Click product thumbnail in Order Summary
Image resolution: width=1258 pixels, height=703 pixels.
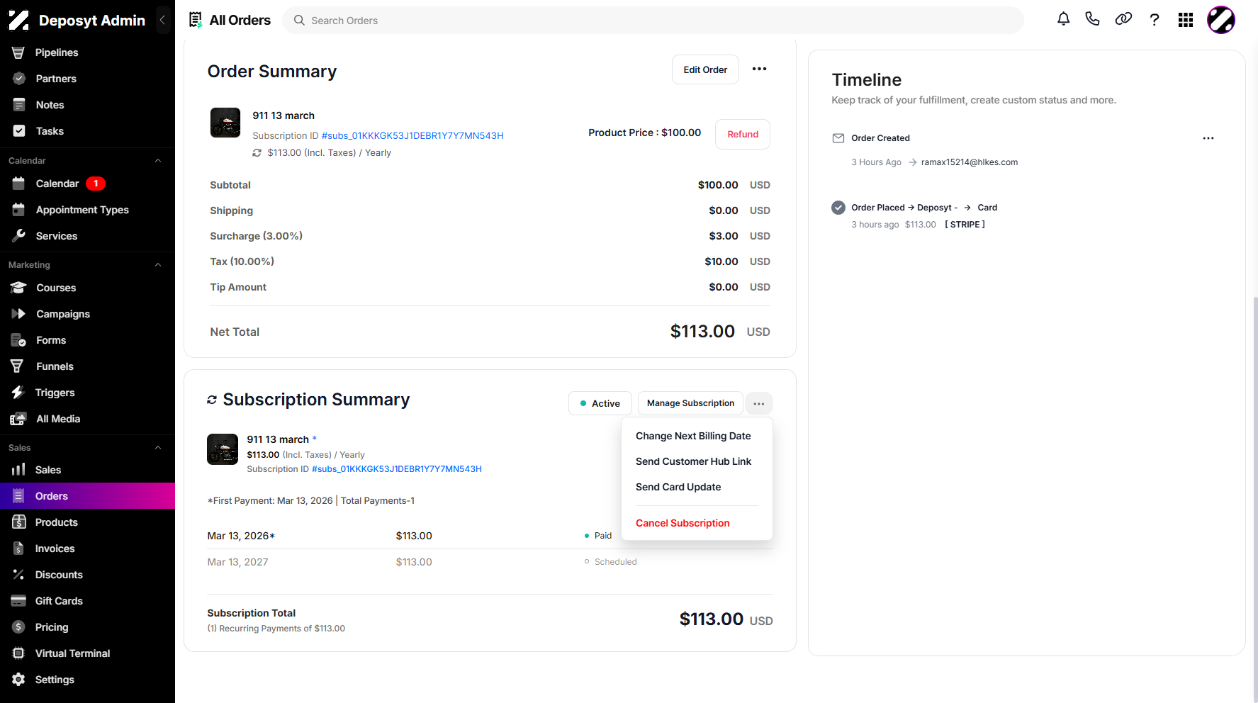tap(225, 123)
